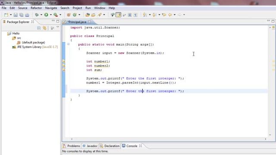Screen dimensions: 276x155
Task: Open the Refactor menu
Action: (x=36, y=8)
